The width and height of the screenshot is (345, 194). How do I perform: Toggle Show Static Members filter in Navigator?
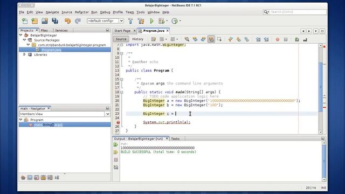(37, 177)
